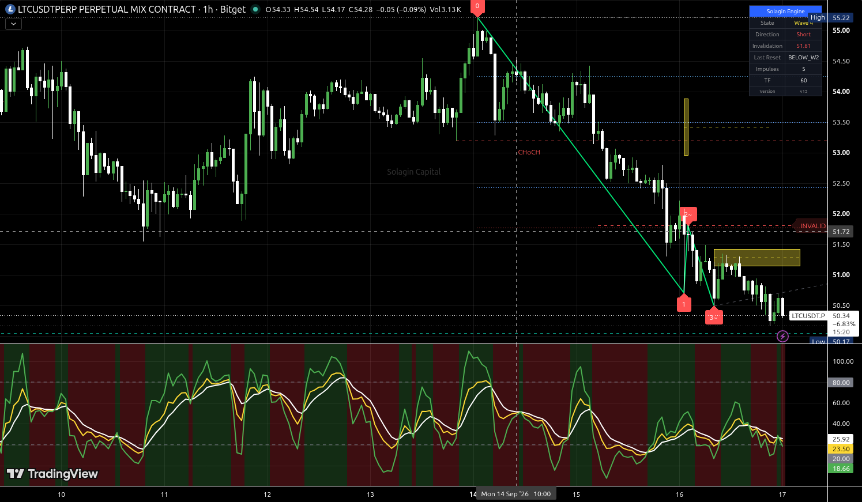The width and height of the screenshot is (862, 502).
Task: Click the v15 version value
Action: pyautogui.click(x=803, y=91)
